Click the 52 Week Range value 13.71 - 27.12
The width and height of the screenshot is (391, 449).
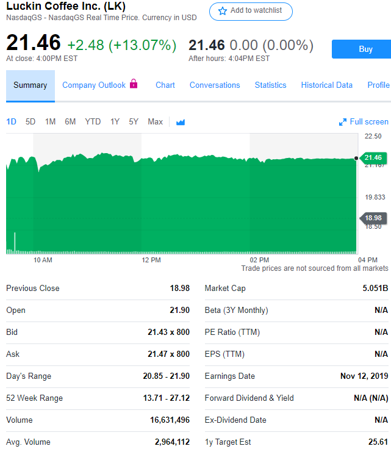(167, 398)
